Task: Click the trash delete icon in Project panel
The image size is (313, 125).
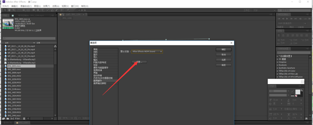Action: click(x=24, y=119)
